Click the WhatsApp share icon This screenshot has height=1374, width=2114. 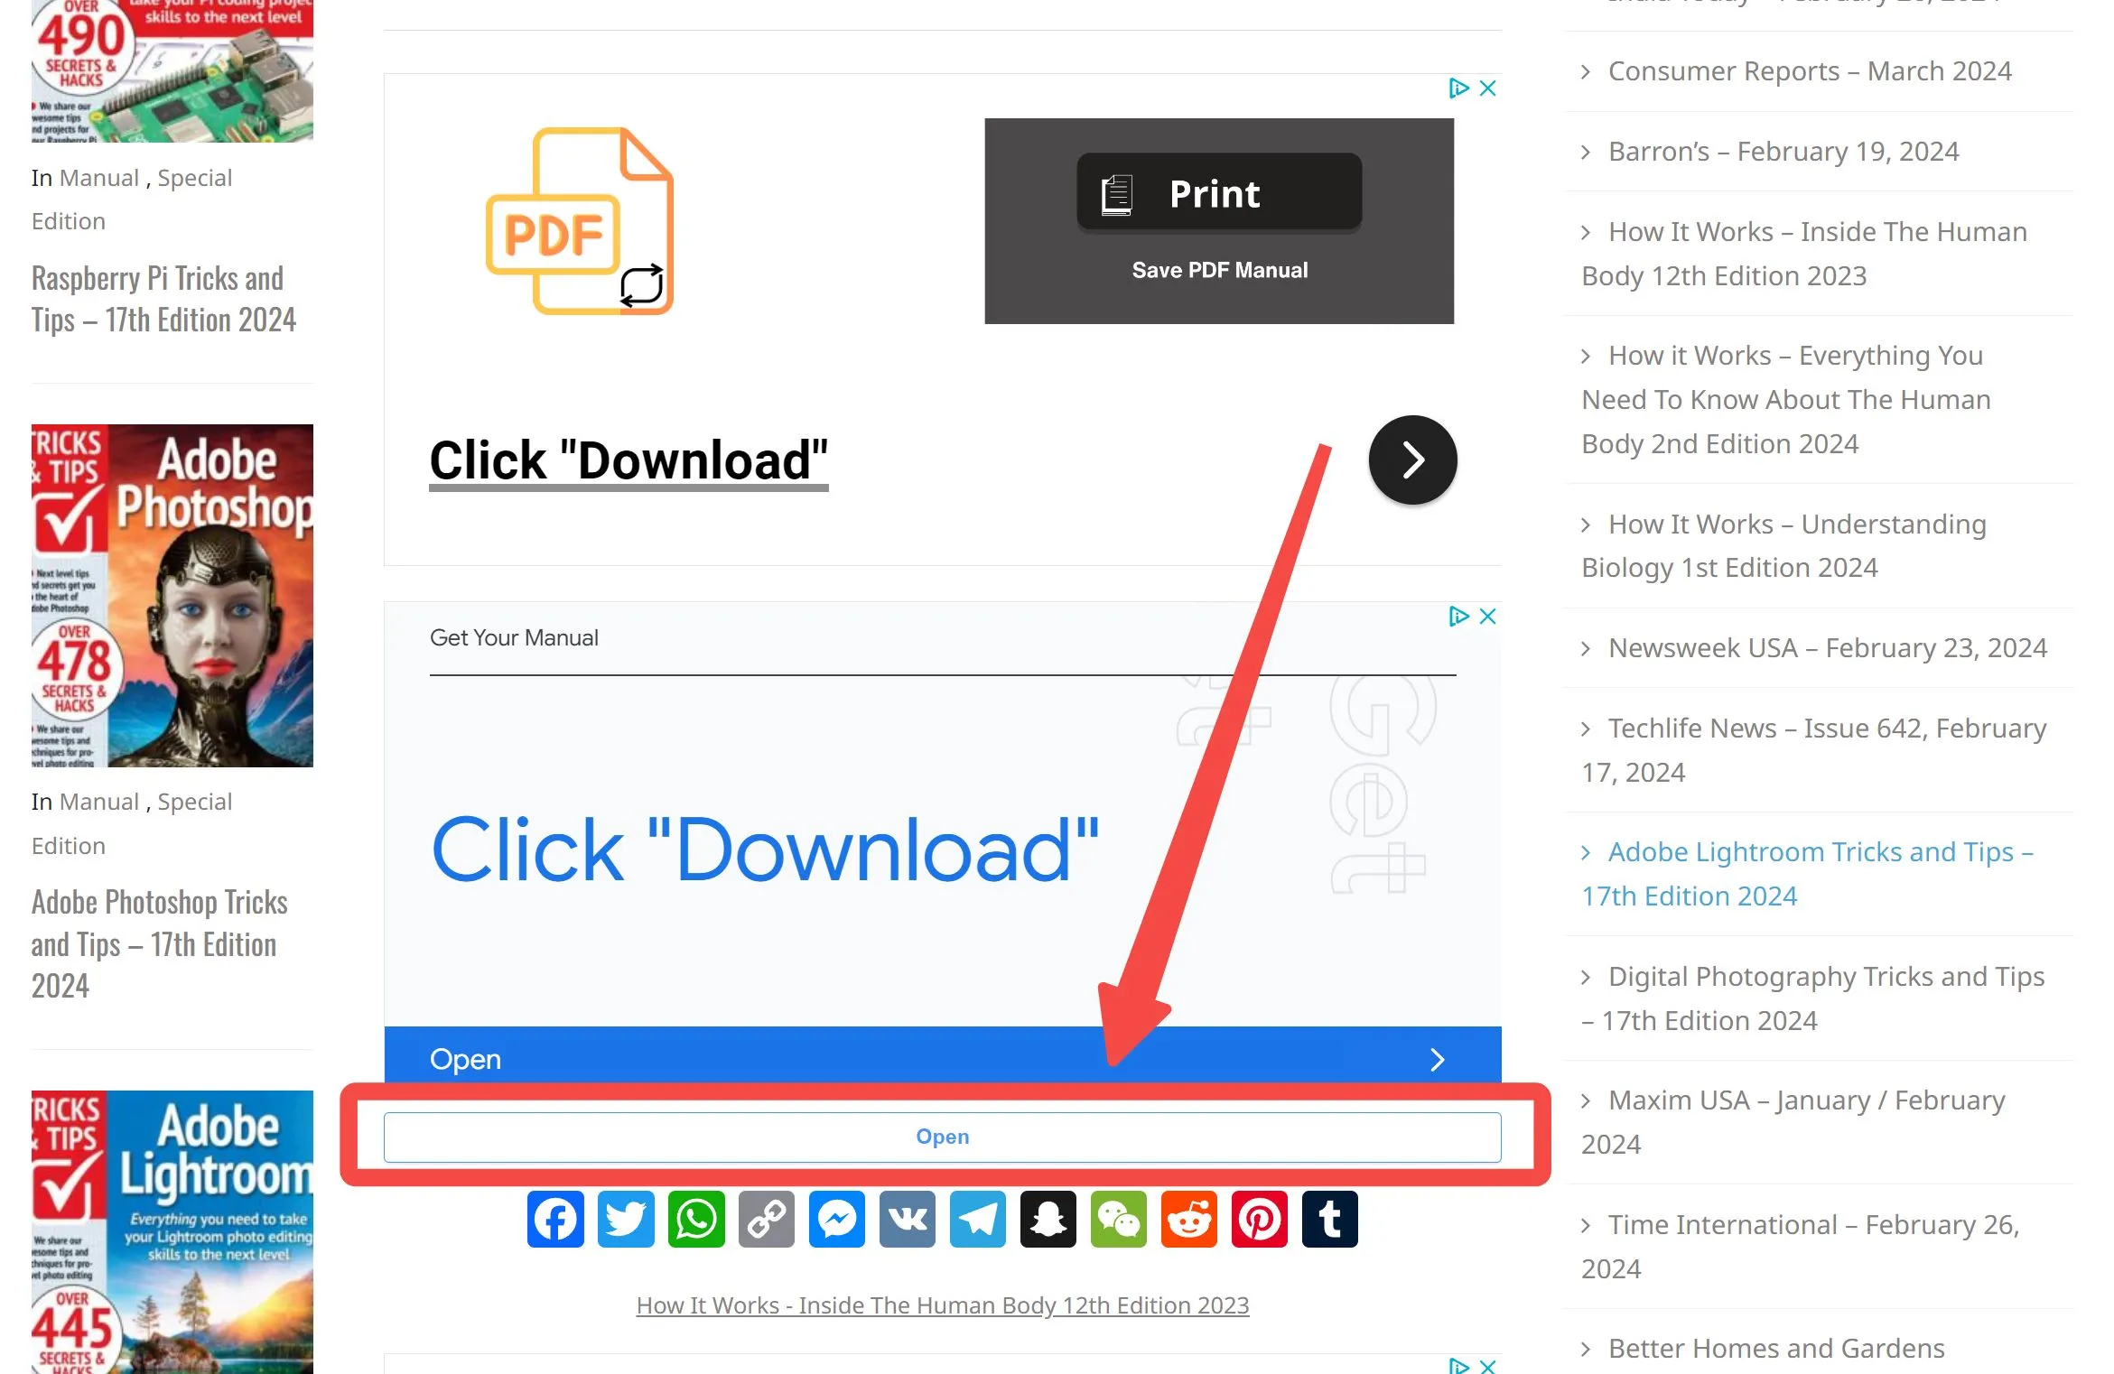(696, 1217)
